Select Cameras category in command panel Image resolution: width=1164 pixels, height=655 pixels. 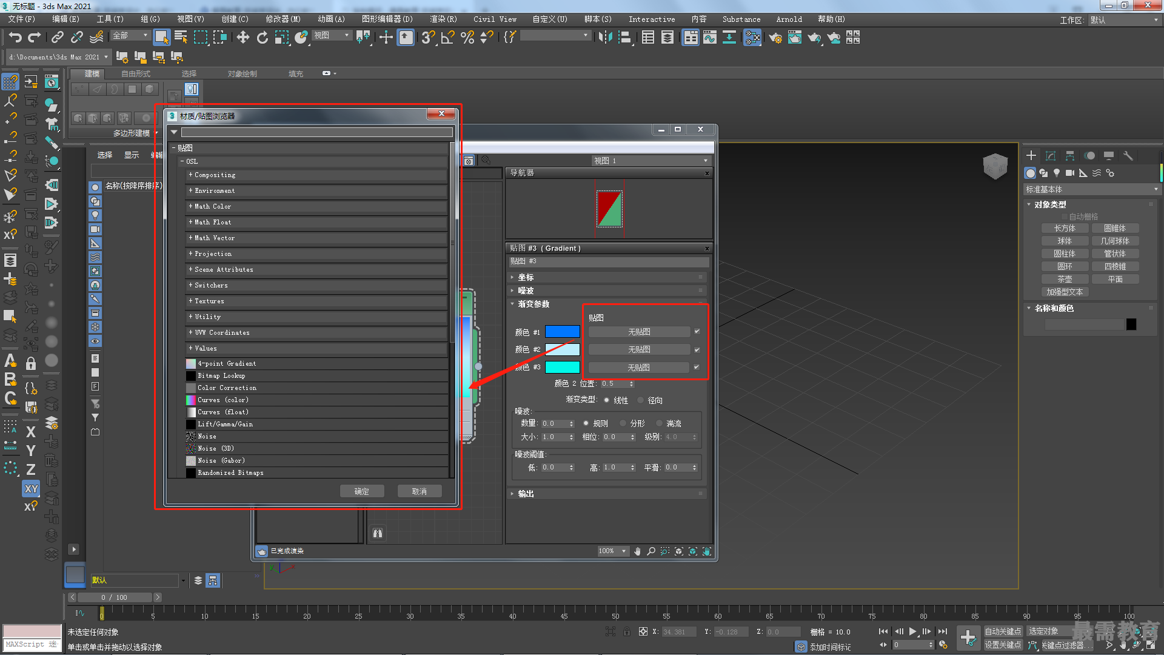pyautogui.click(x=1070, y=173)
